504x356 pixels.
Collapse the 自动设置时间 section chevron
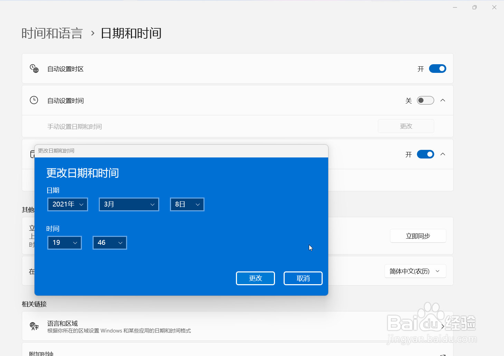pos(443,100)
